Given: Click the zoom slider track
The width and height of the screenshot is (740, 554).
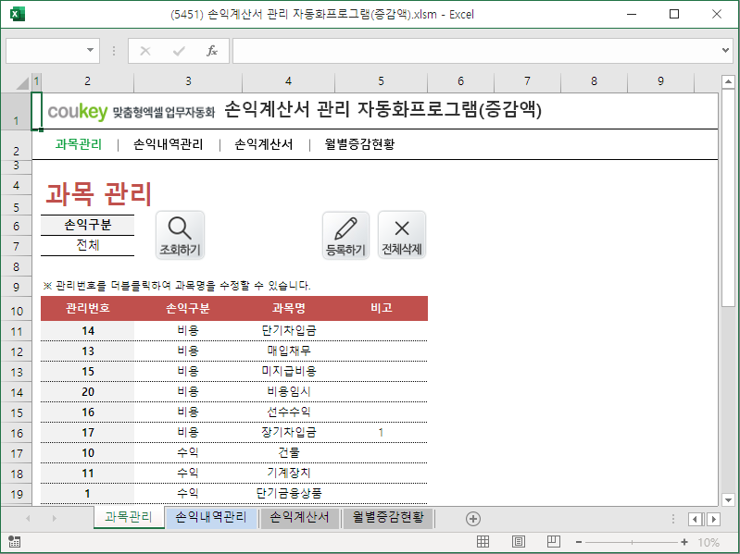Looking at the screenshot, I should point(632,542).
